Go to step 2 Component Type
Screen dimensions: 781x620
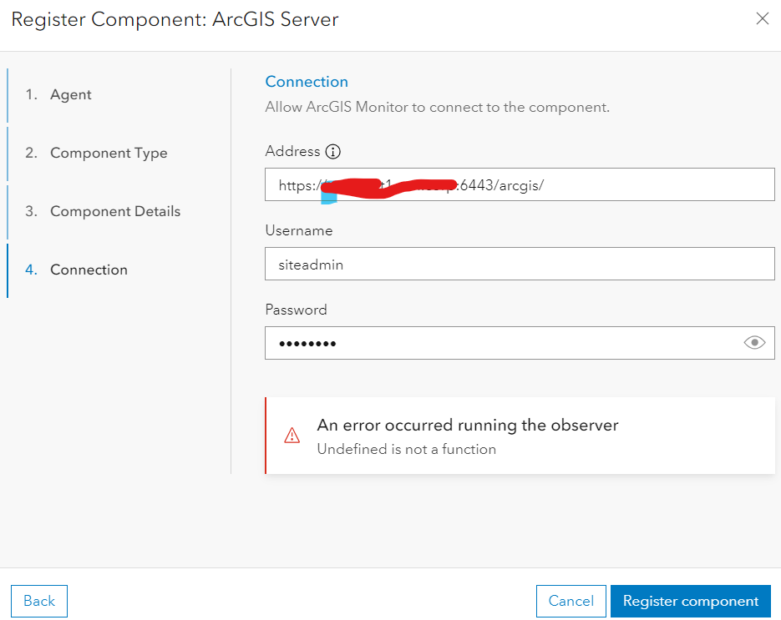[x=96, y=153]
